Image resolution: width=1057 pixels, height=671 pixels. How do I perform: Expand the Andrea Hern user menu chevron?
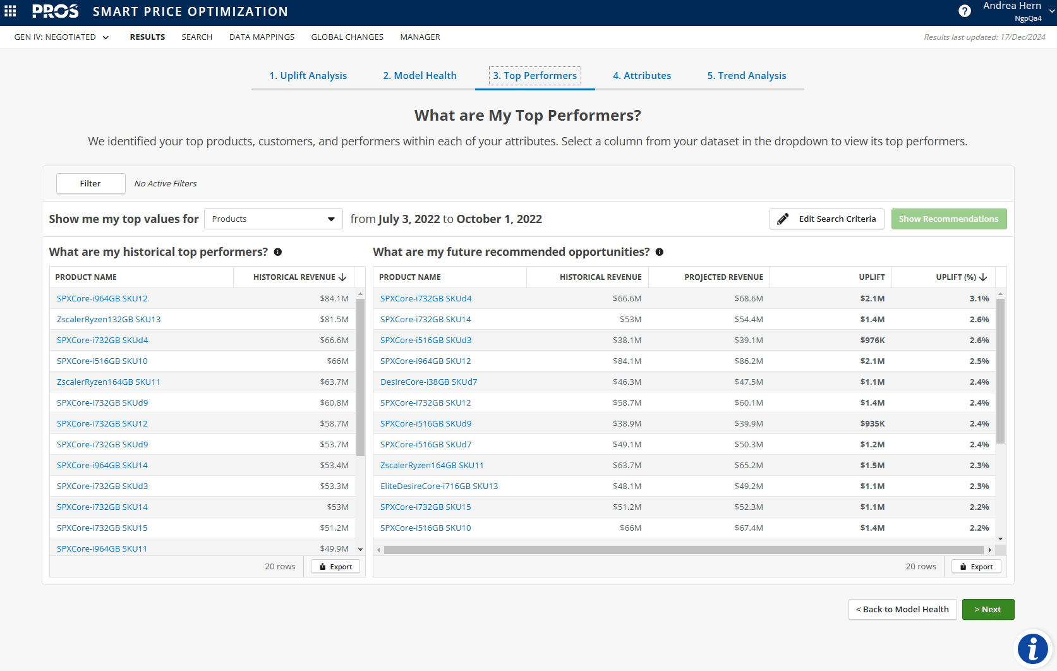tap(1050, 10)
